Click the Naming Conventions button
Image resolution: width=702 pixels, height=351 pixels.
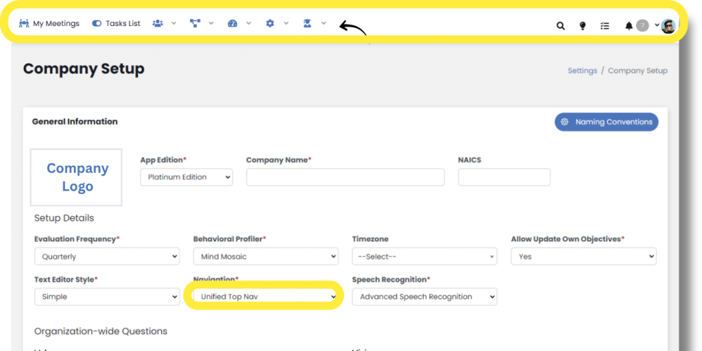click(606, 122)
